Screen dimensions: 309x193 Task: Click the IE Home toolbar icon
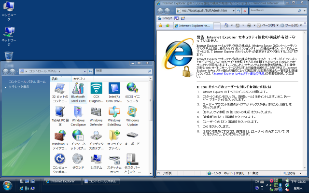point(226,25)
